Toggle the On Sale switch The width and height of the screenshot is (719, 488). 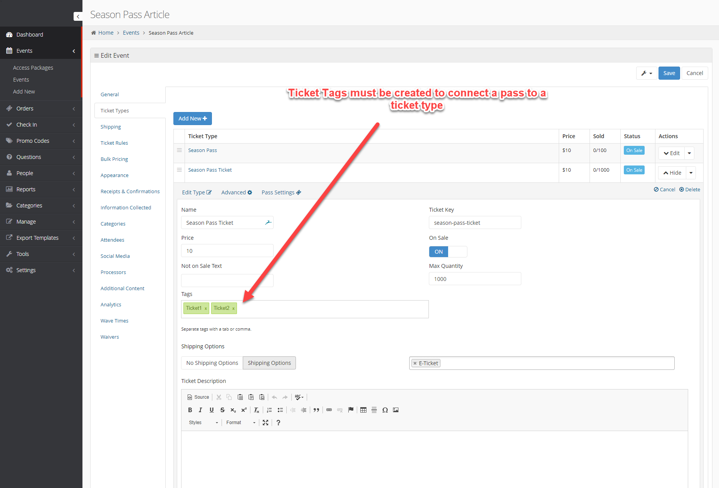448,252
